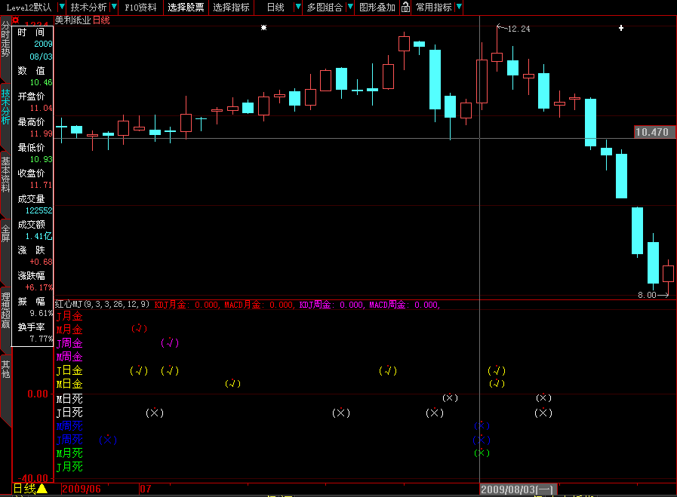
Task: Click the KDJ月金: 0.000 indicator value
Action: (x=186, y=305)
